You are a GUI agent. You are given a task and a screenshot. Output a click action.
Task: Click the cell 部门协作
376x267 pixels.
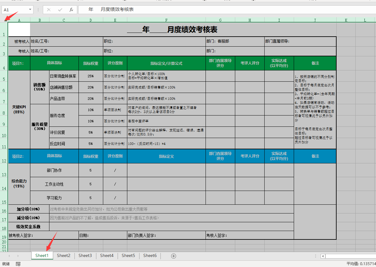pos(54,170)
